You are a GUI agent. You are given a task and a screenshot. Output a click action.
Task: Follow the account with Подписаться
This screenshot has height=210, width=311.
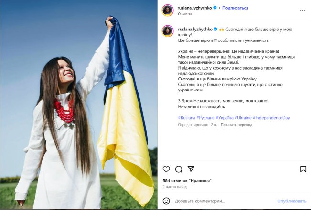pyautogui.click(x=235, y=8)
